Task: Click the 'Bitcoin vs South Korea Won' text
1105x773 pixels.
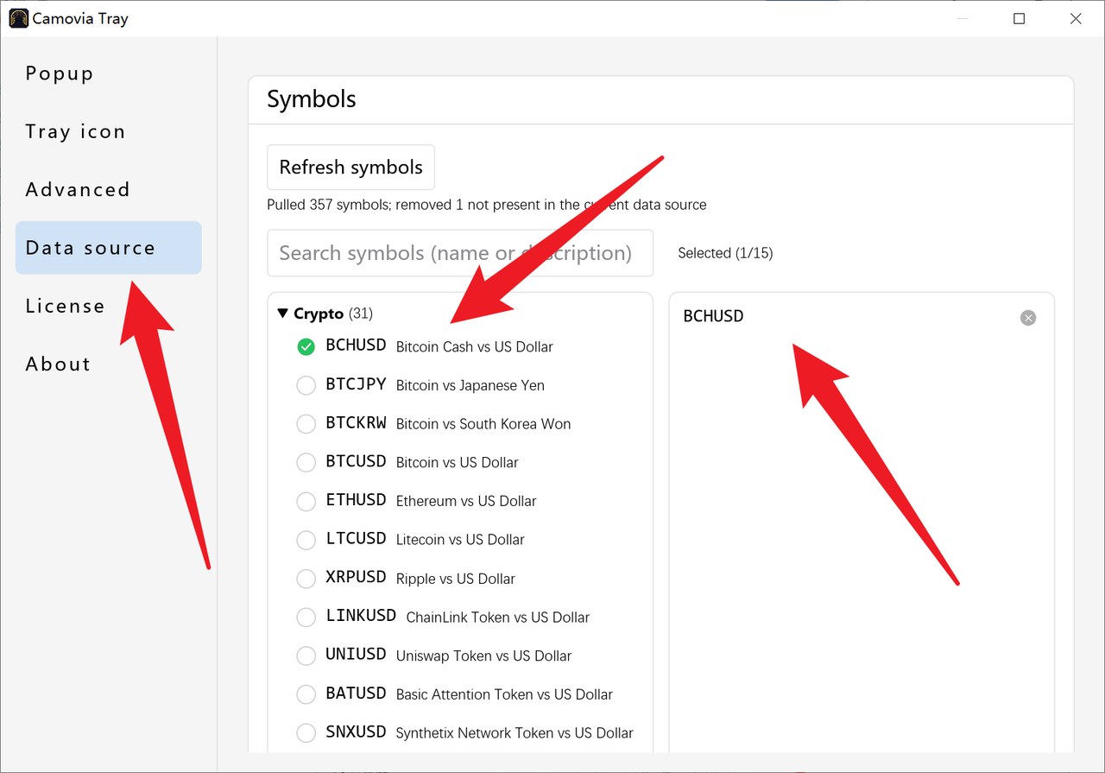Action: click(483, 424)
